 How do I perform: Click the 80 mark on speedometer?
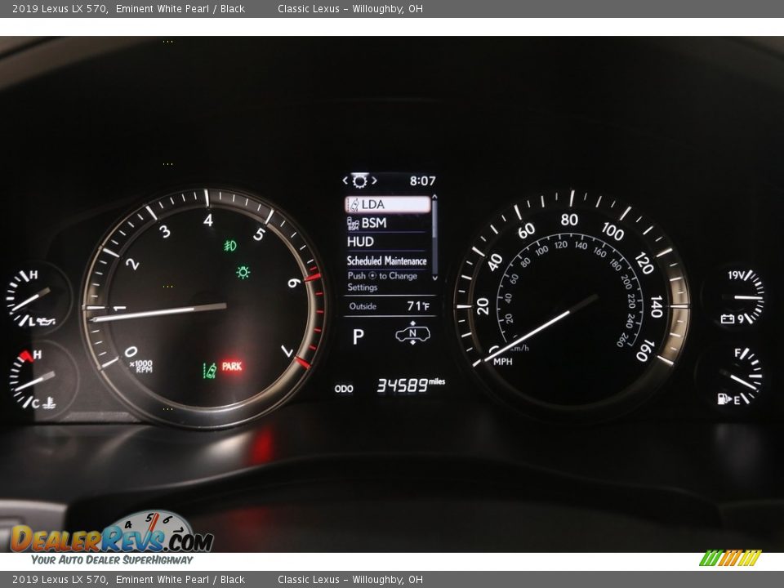pyautogui.click(x=569, y=220)
